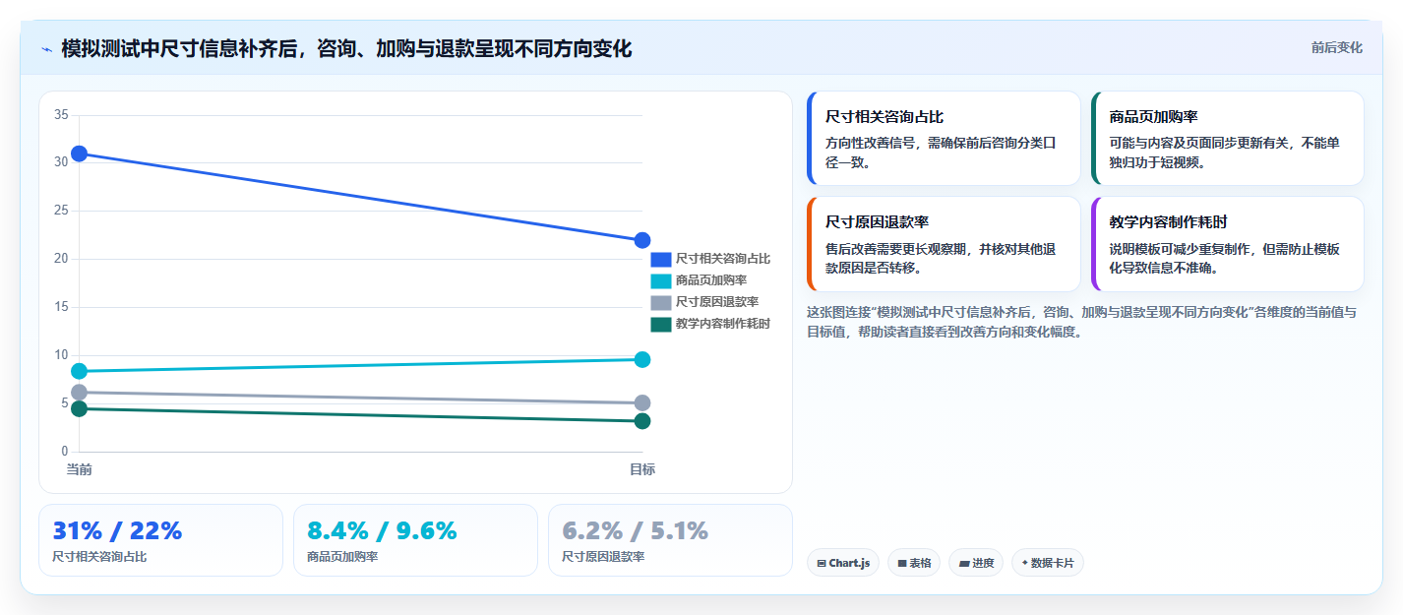Image resolution: width=1403 pixels, height=615 pixels.
Task: Click the 6.2% / 5.1% stat value
Action: click(636, 531)
